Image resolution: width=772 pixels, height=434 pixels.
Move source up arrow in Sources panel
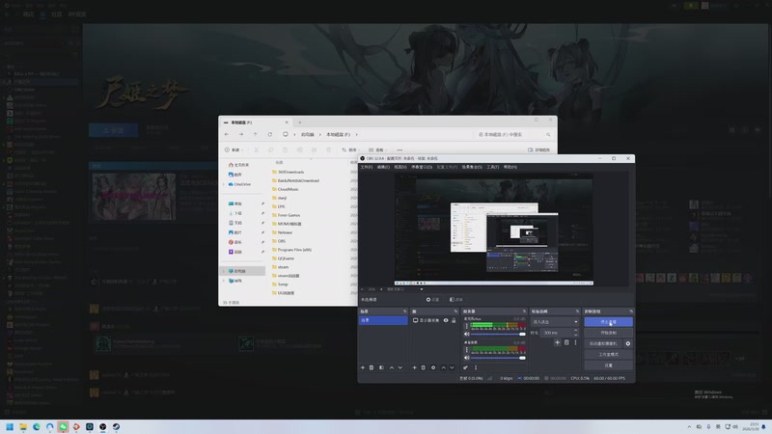click(x=444, y=367)
